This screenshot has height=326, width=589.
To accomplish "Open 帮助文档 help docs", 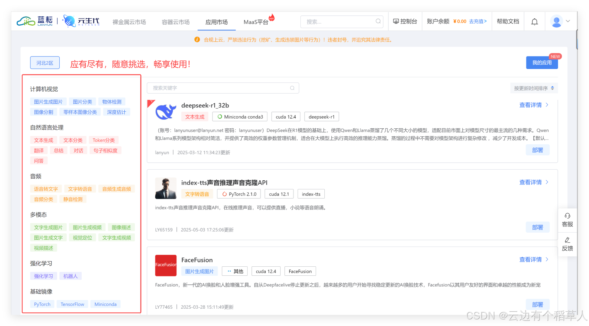I will pos(508,22).
